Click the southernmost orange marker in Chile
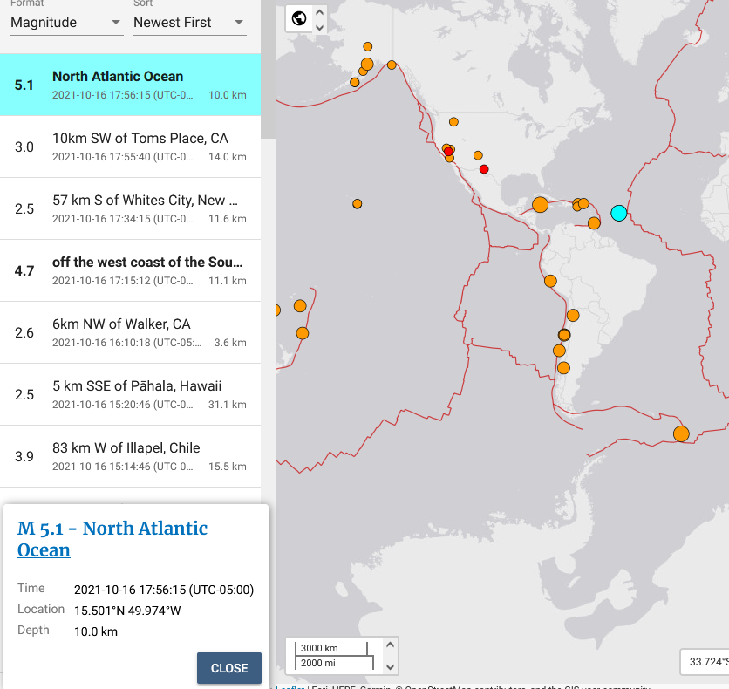The height and width of the screenshot is (689, 729). click(x=563, y=368)
